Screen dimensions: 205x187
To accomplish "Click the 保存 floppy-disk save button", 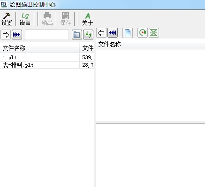I will point(65,19).
